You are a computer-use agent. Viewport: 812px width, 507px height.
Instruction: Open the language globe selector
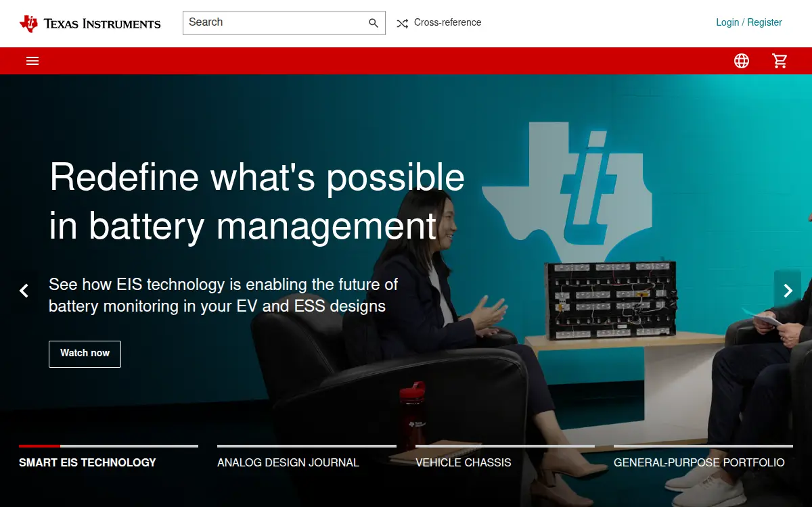click(x=742, y=61)
